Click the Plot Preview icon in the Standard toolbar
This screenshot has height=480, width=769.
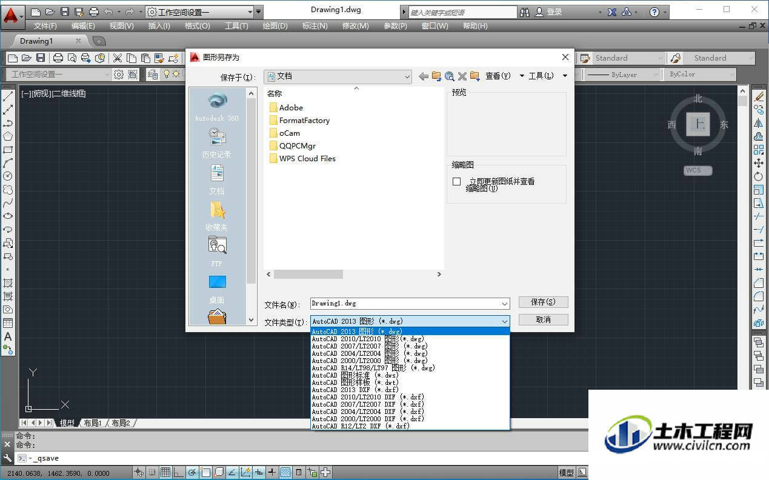tap(72, 58)
